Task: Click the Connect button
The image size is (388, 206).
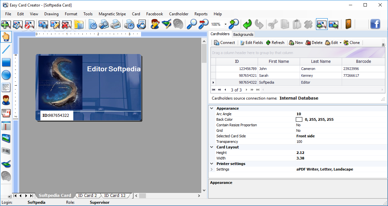Action: pos(224,43)
